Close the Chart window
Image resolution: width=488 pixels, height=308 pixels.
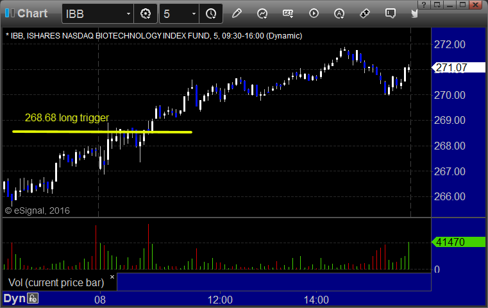[476, 4]
